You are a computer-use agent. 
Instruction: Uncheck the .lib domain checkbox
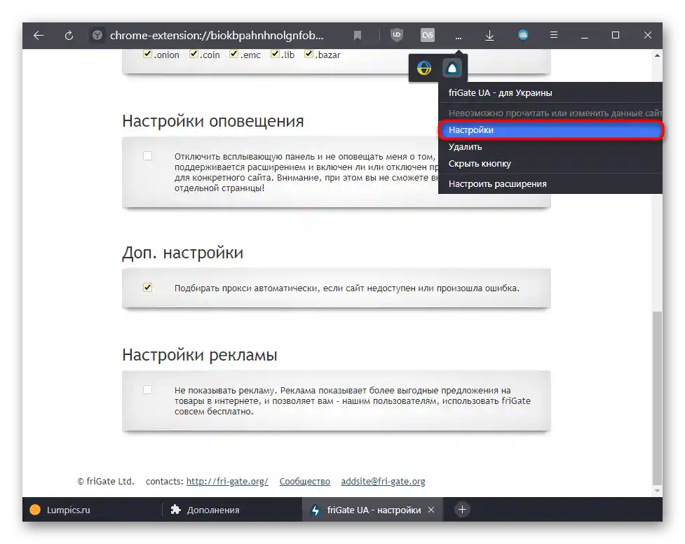pos(276,54)
